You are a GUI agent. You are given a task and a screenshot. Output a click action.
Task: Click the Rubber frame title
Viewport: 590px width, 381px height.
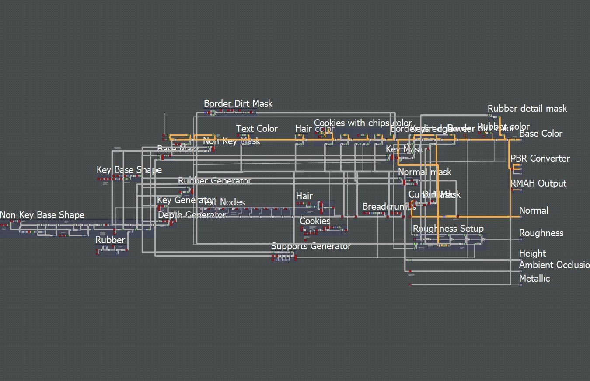point(110,240)
